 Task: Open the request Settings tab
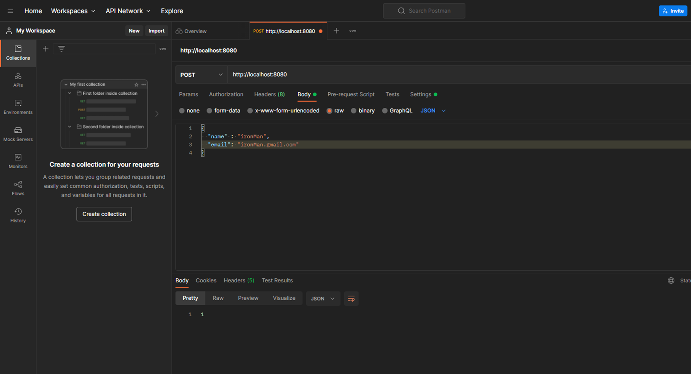[423, 94]
